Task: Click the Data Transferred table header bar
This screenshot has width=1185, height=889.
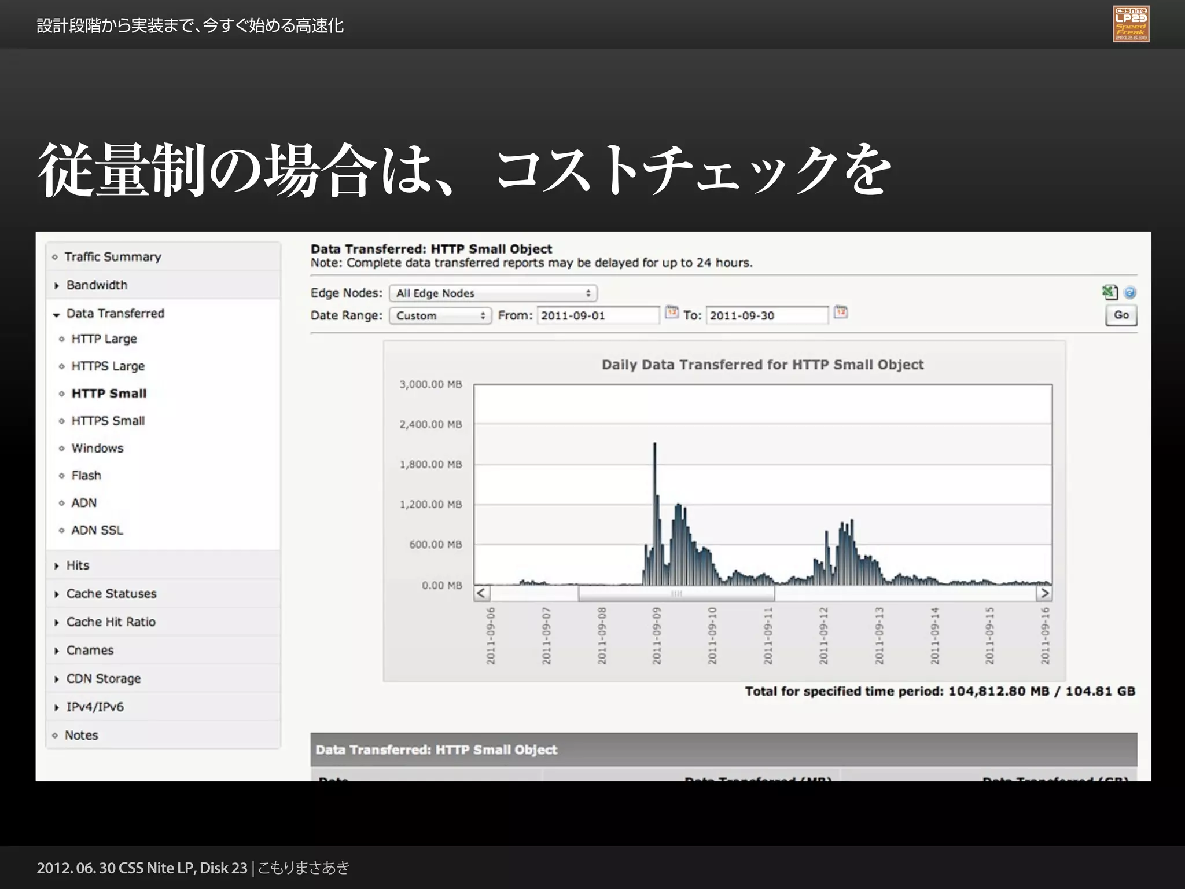Action: [724, 750]
